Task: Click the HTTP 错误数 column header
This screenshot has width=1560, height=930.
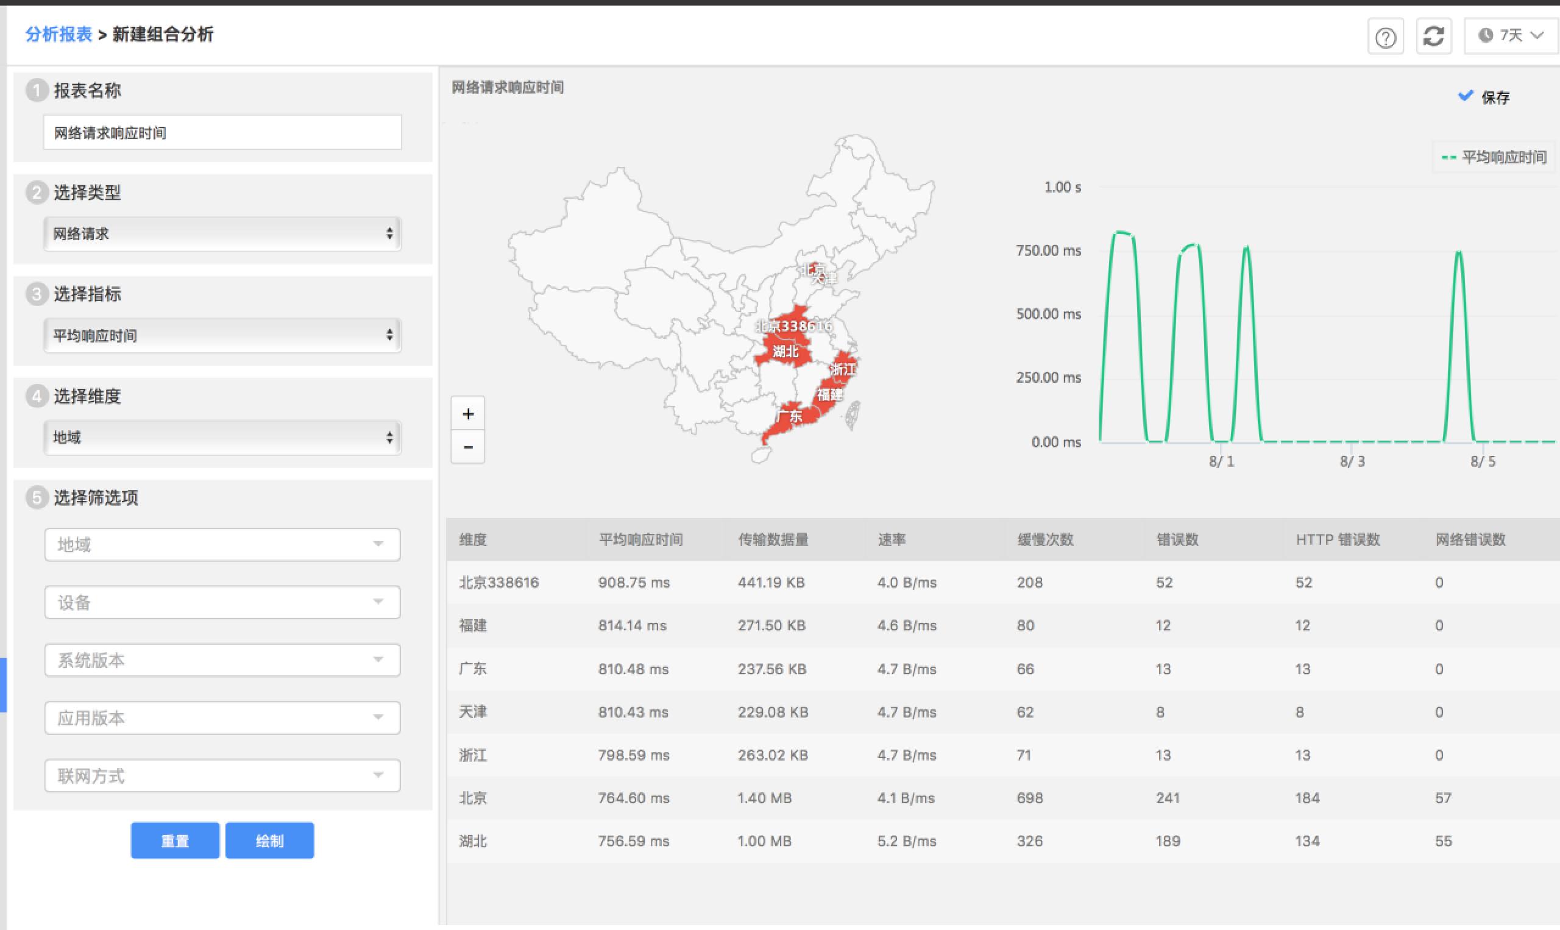Action: point(1338,539)
